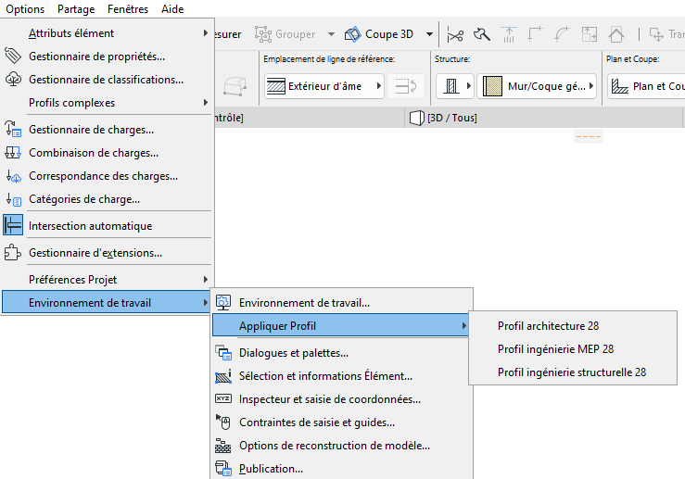
Task: Click the flip reference line icon
Action: [406, 86]
